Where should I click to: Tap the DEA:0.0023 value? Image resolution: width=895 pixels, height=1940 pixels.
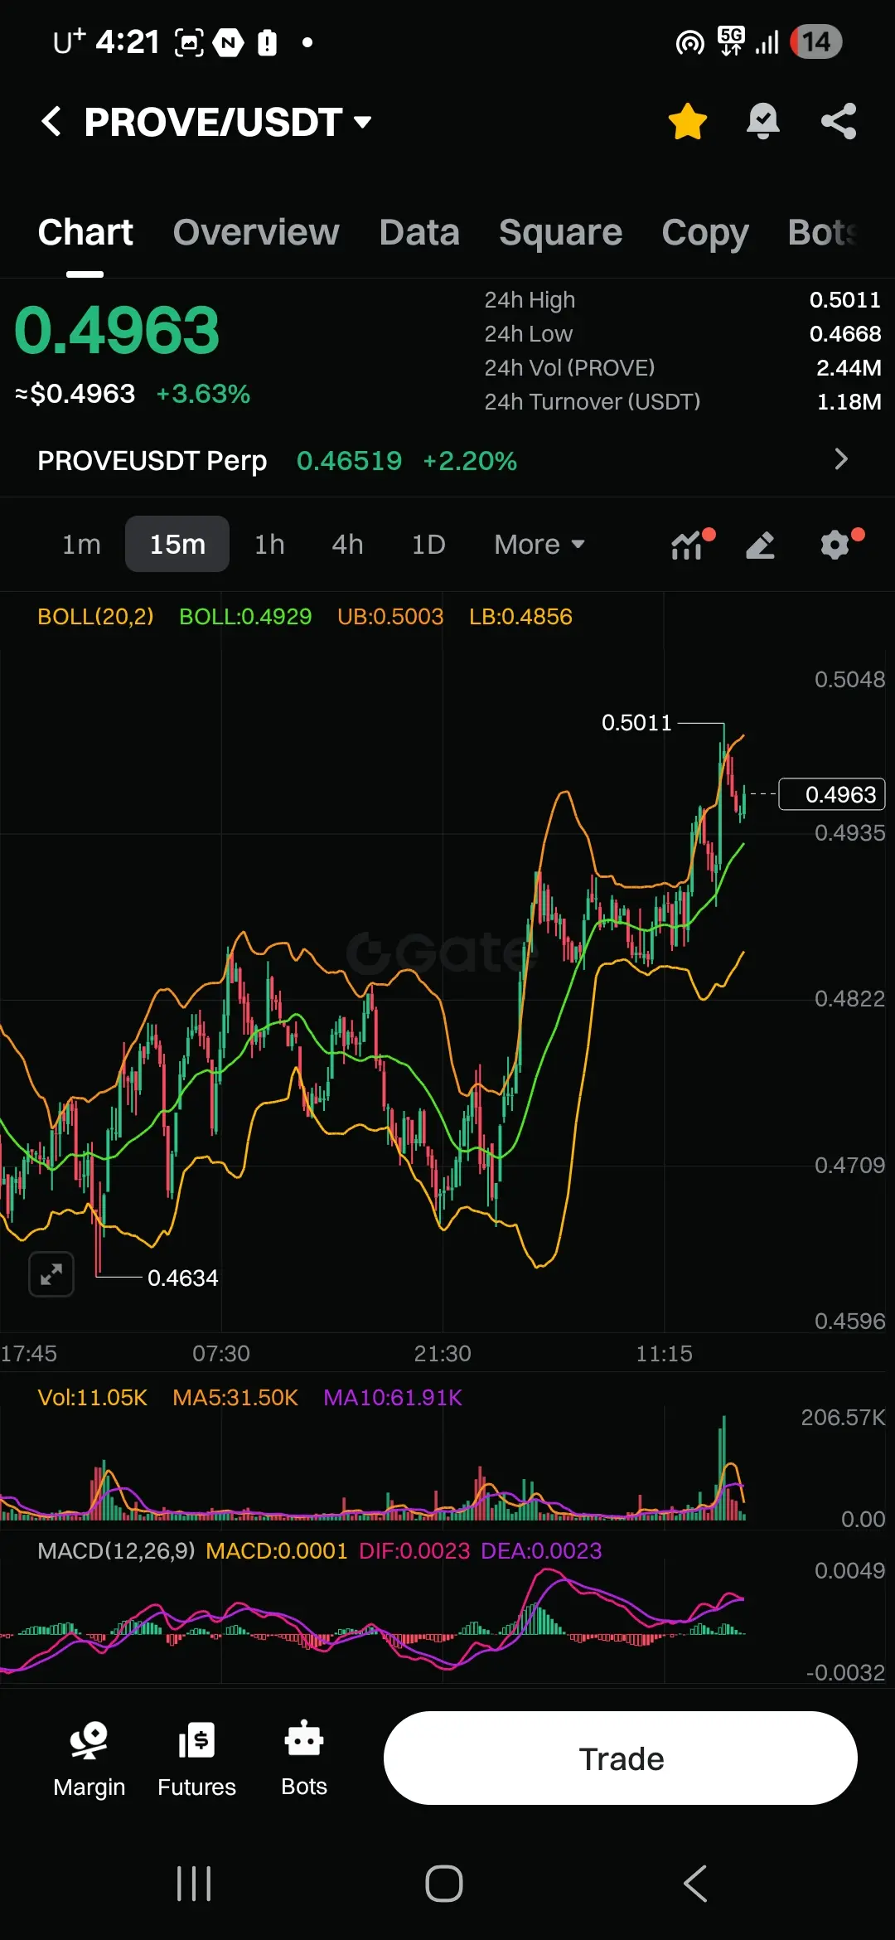pos(541,1550)
